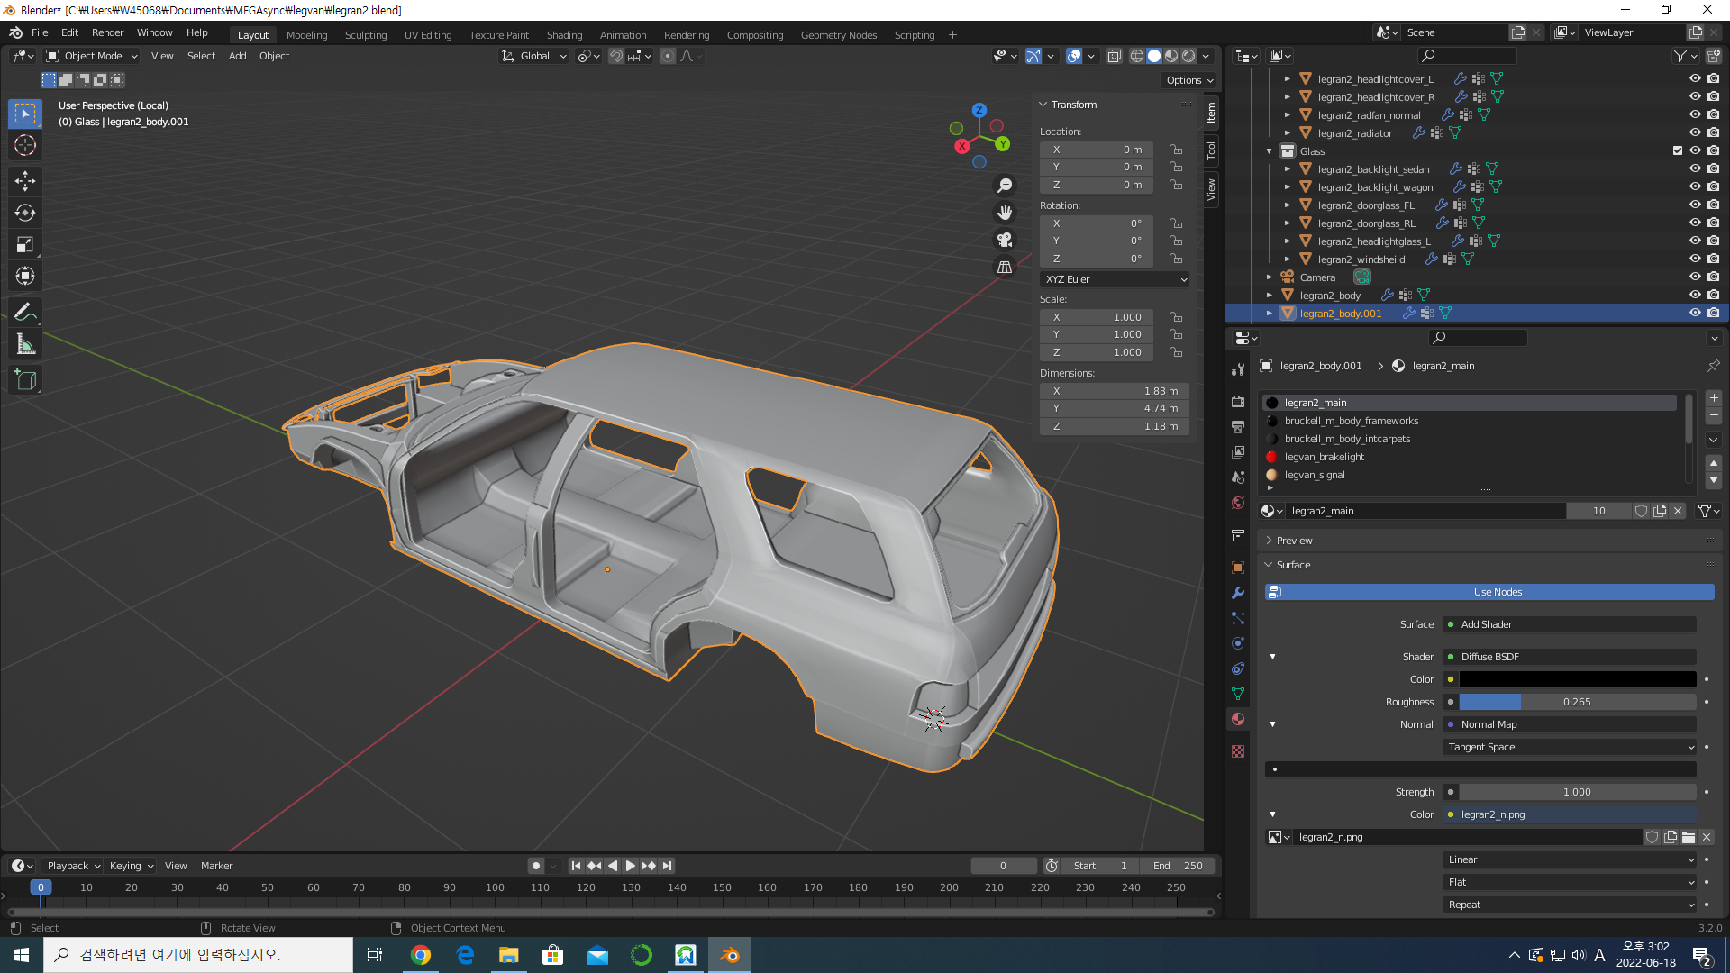Toggle Glass collection exclude checkbox
The width and height of the screenshot is (1730, 973).
1677,151
